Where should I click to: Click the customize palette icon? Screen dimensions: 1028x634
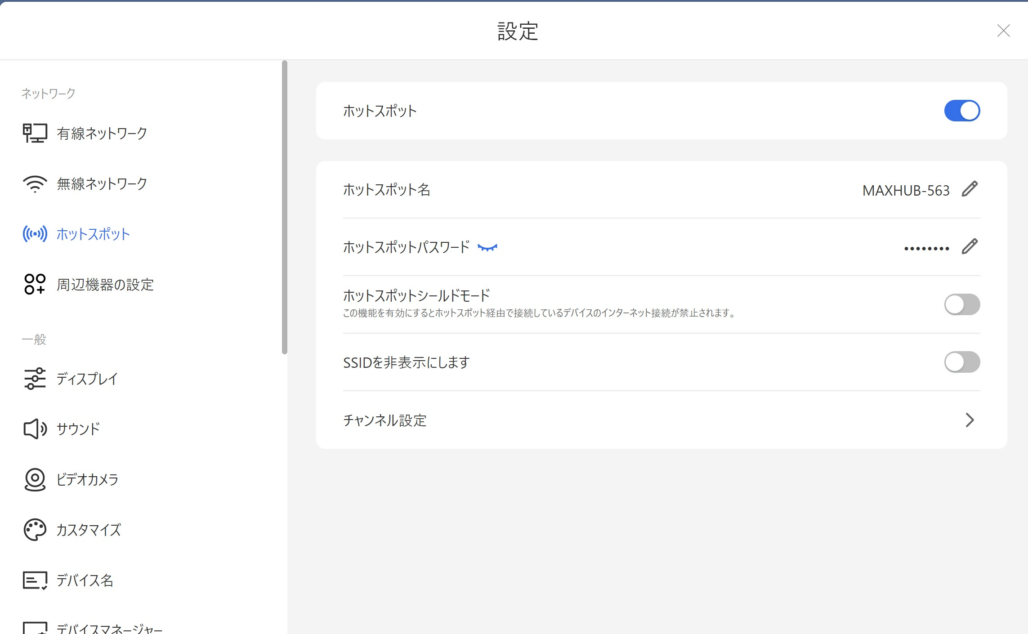[35, 530]
